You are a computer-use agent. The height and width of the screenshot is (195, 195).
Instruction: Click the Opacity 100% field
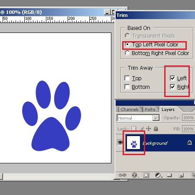point(188,118)
